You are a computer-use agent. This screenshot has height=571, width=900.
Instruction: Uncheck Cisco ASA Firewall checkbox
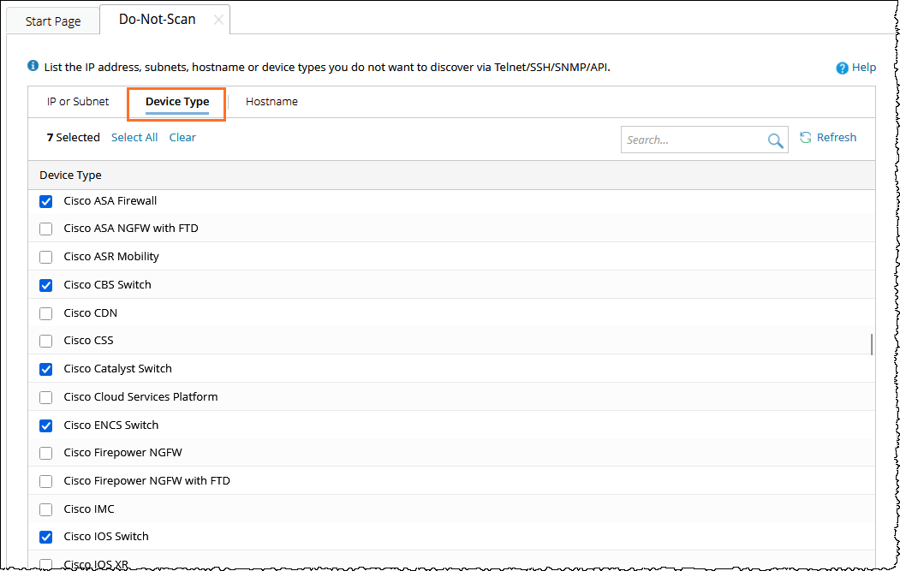46,202
